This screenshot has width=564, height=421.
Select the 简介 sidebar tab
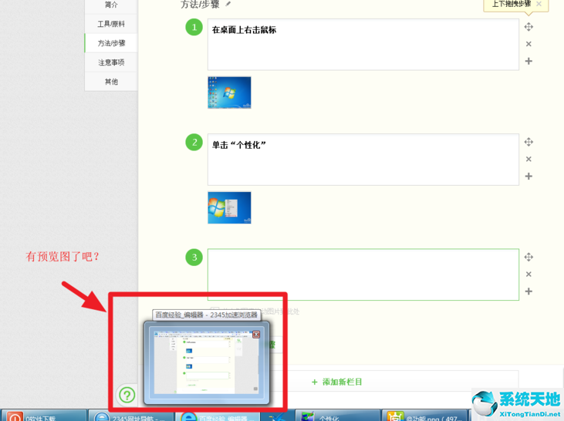coord(111,5)
